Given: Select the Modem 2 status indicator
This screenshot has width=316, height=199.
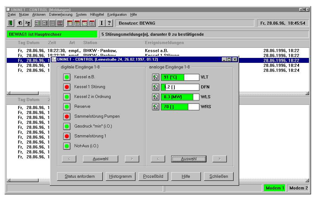Looking at the screenshot, I should coord(298,188).
